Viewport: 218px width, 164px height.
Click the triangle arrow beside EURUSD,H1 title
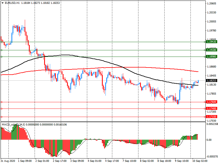[x=2, y=3]
